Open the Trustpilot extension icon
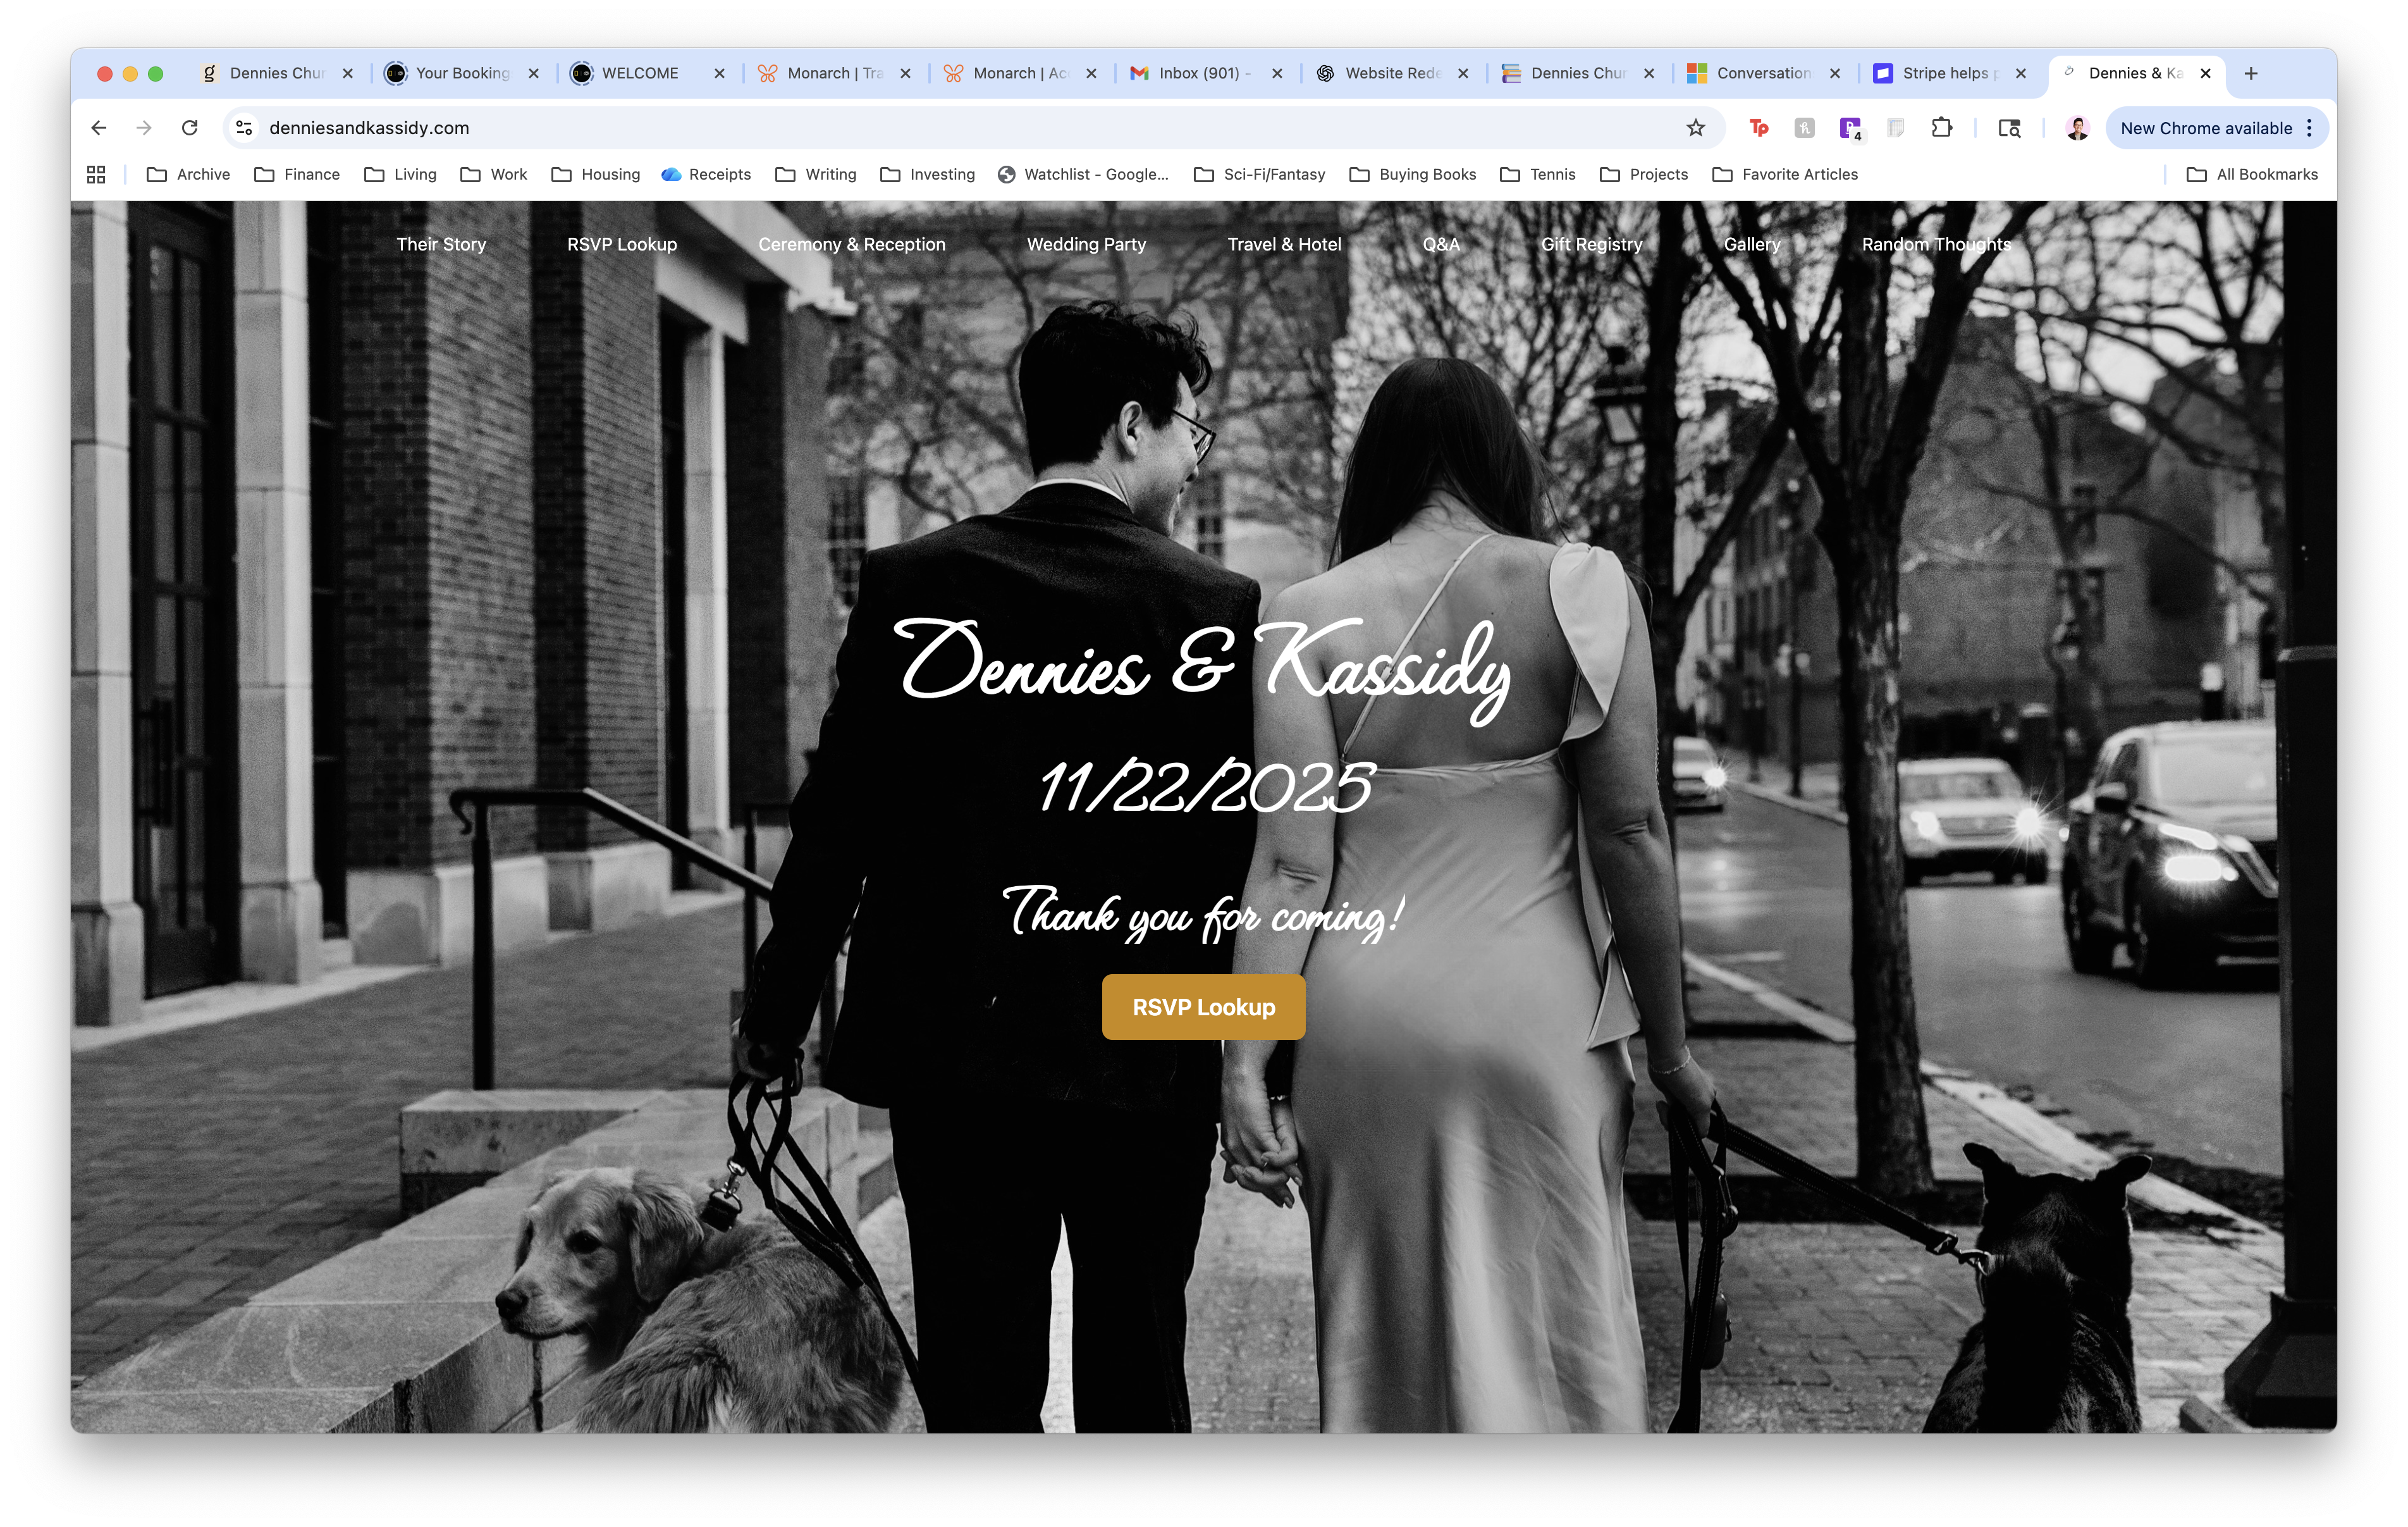 [1759, 128]
